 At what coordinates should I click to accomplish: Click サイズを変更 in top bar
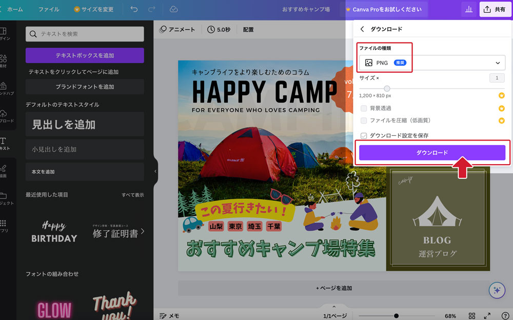click(x=93, y=10)
